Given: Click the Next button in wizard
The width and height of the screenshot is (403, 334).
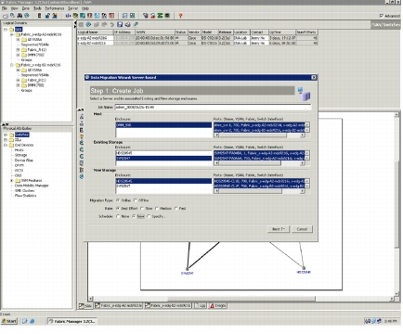Looking at the screenshot, I should click(279, 229).
